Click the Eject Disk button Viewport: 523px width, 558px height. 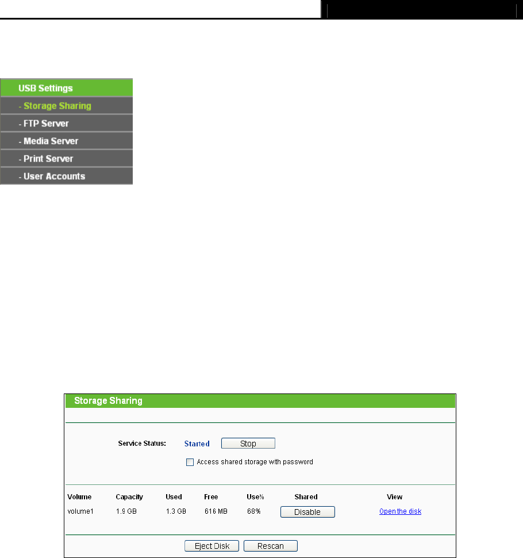pyautogui.click(x=212, y=546)
